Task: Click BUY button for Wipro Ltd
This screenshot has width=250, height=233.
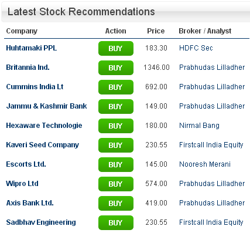Action: tap(116, 184)
